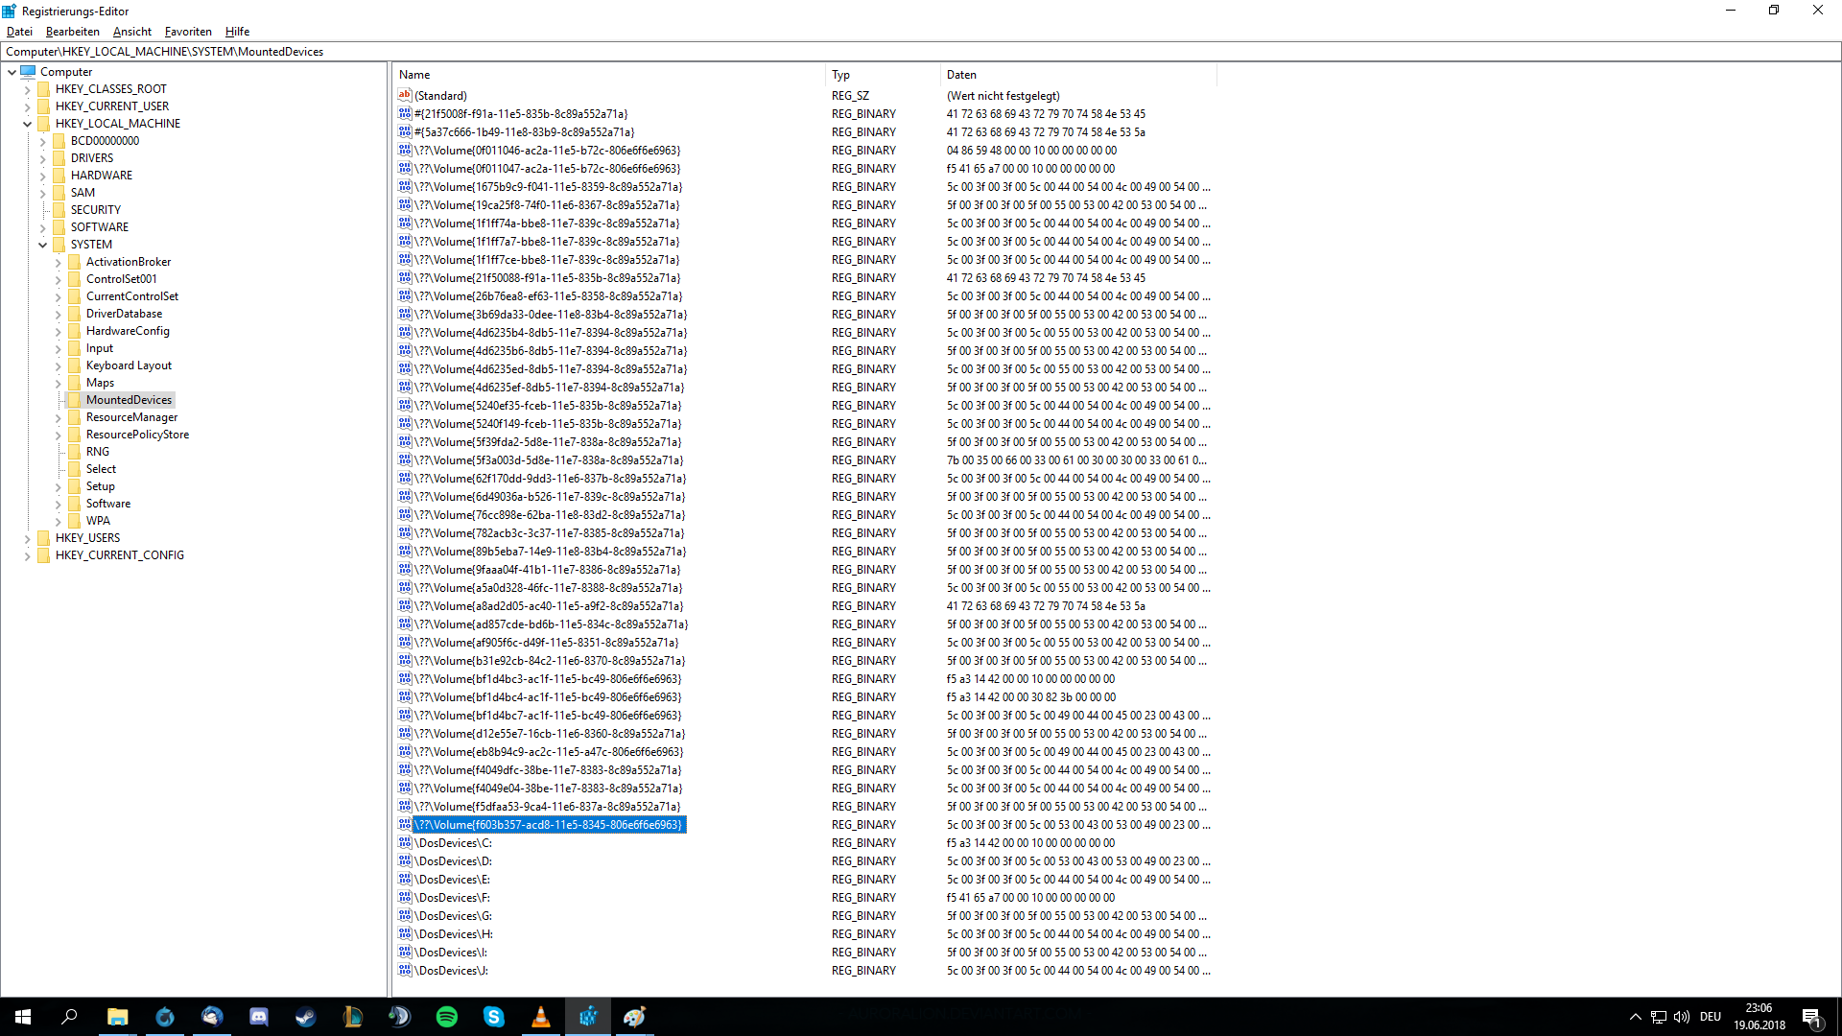Open VLC media player taskbar icon
This screenshot has height=1036, width=1842.
(541, 1017)
